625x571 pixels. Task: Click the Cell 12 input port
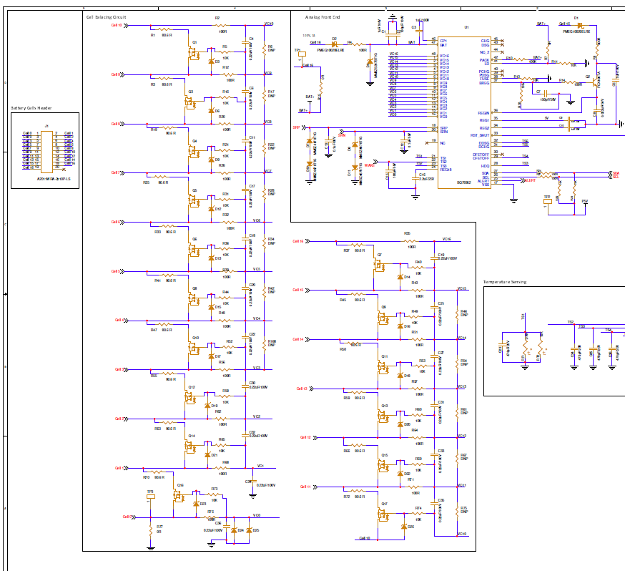310,437
